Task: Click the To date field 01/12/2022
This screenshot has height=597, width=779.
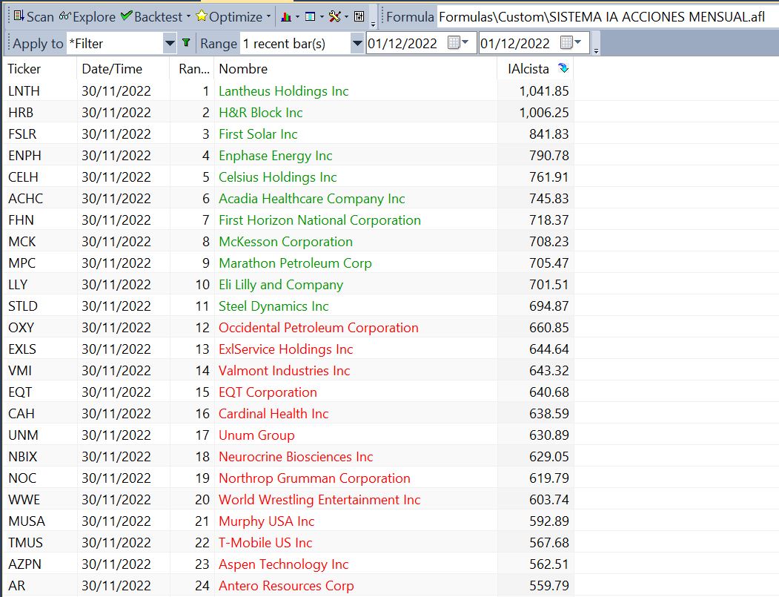Action: [517, 43]
